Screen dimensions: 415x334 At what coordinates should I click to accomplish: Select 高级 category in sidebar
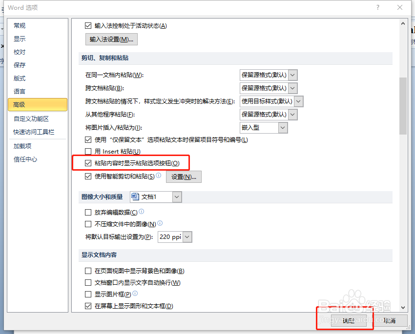38,105
